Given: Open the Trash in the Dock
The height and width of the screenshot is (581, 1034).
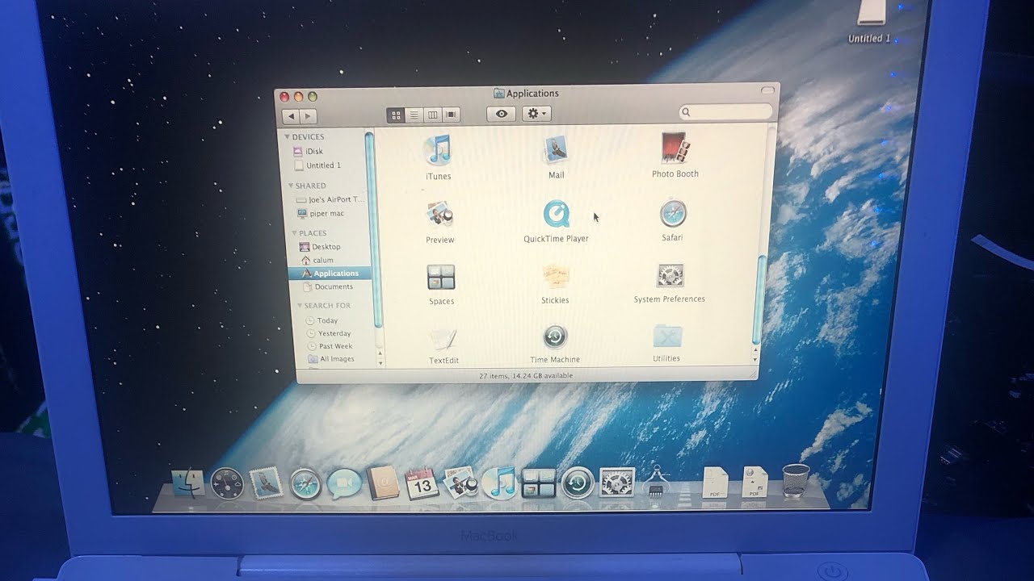Looking at the screenshot, I should 796,481.
